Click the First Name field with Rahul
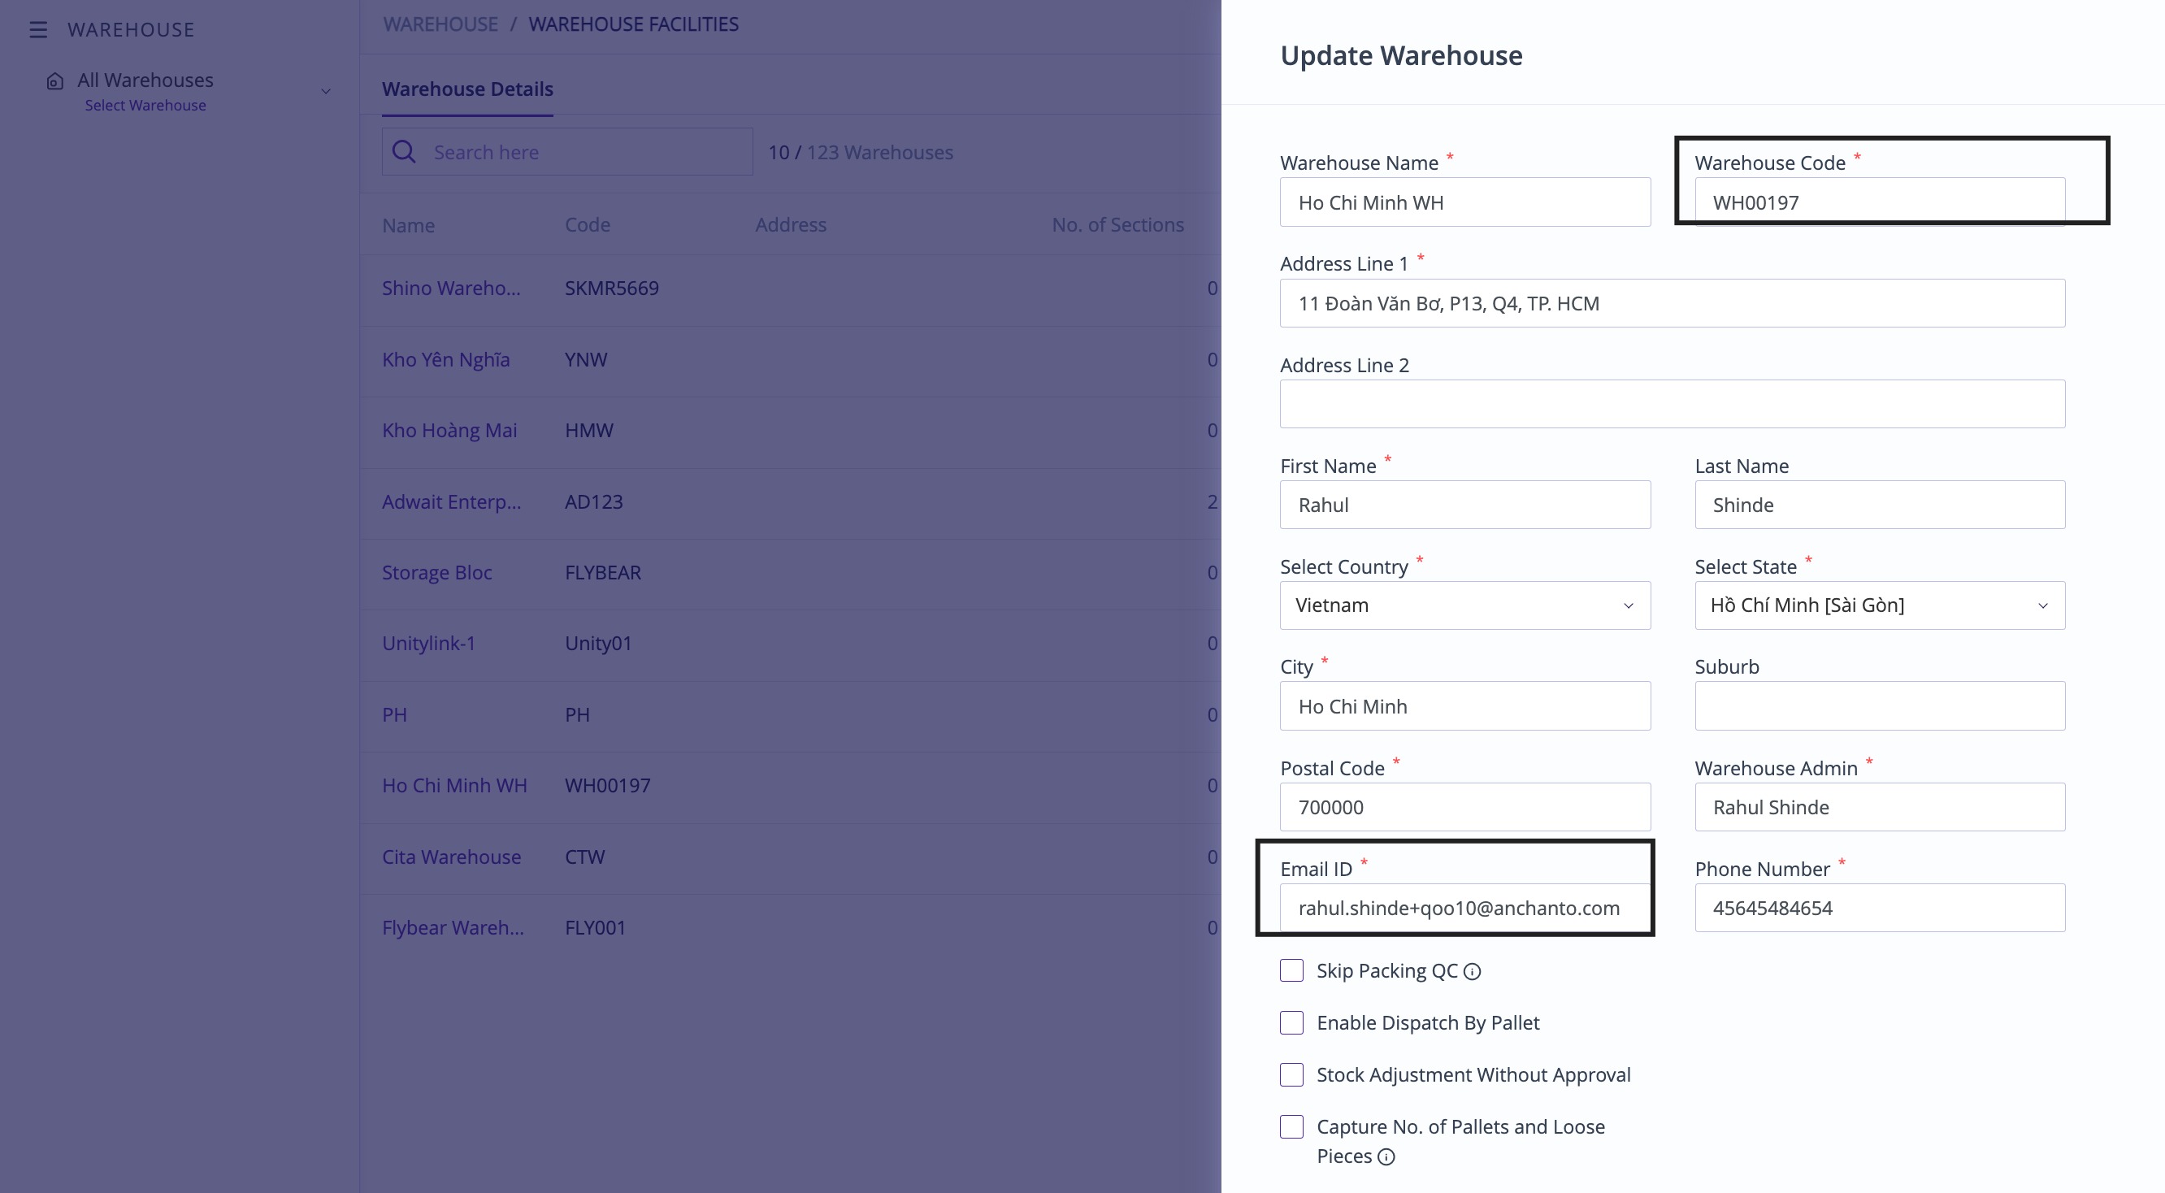Viewport: 2165px width, 1193px height. coord(1465,505)
